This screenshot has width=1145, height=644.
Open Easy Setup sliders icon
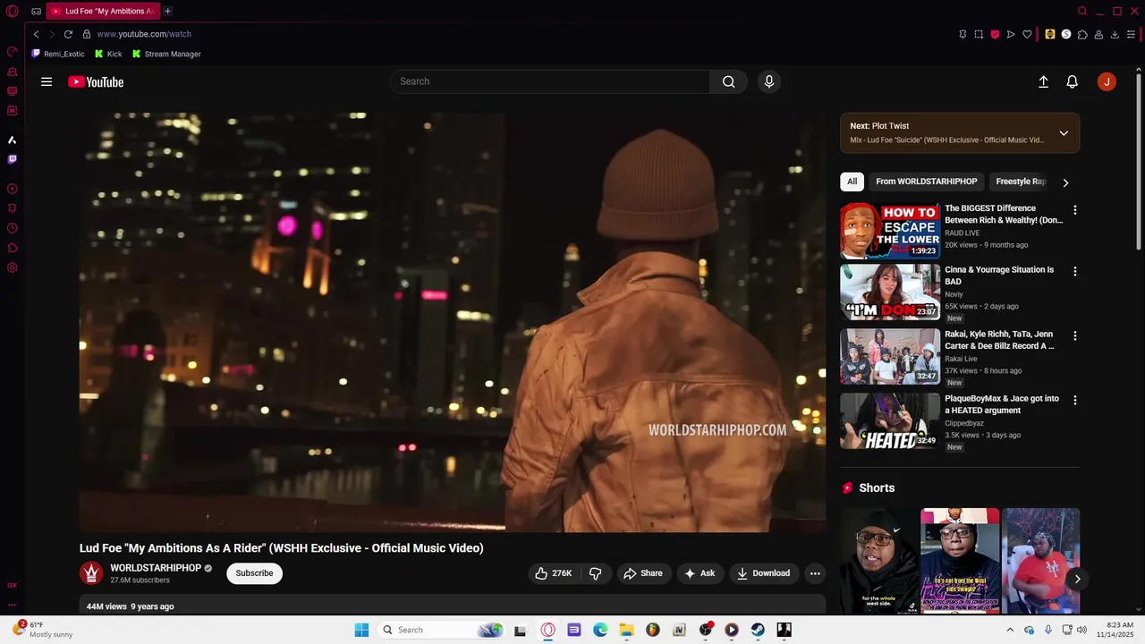click(1132, 34)
